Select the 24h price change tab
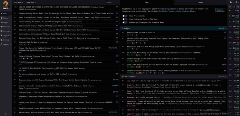The width and height of the screenshot is (240, 116). tap(234, 7)
